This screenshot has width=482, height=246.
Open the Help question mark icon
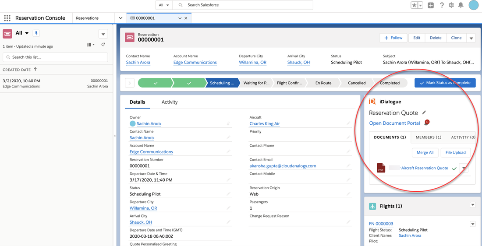click(442, 5)
